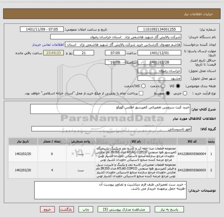Click the چاپ print button
Viewport: 224px width, 217px height.
[86, 210]
